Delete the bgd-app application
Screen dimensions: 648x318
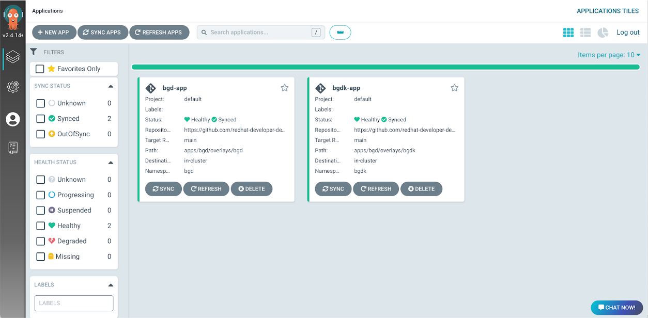click(252, 189)
